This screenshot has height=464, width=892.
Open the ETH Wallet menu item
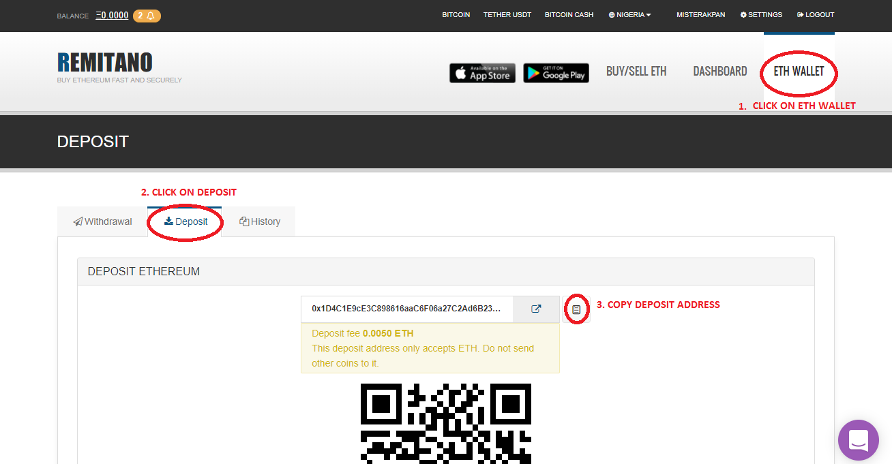coord(799,72)
